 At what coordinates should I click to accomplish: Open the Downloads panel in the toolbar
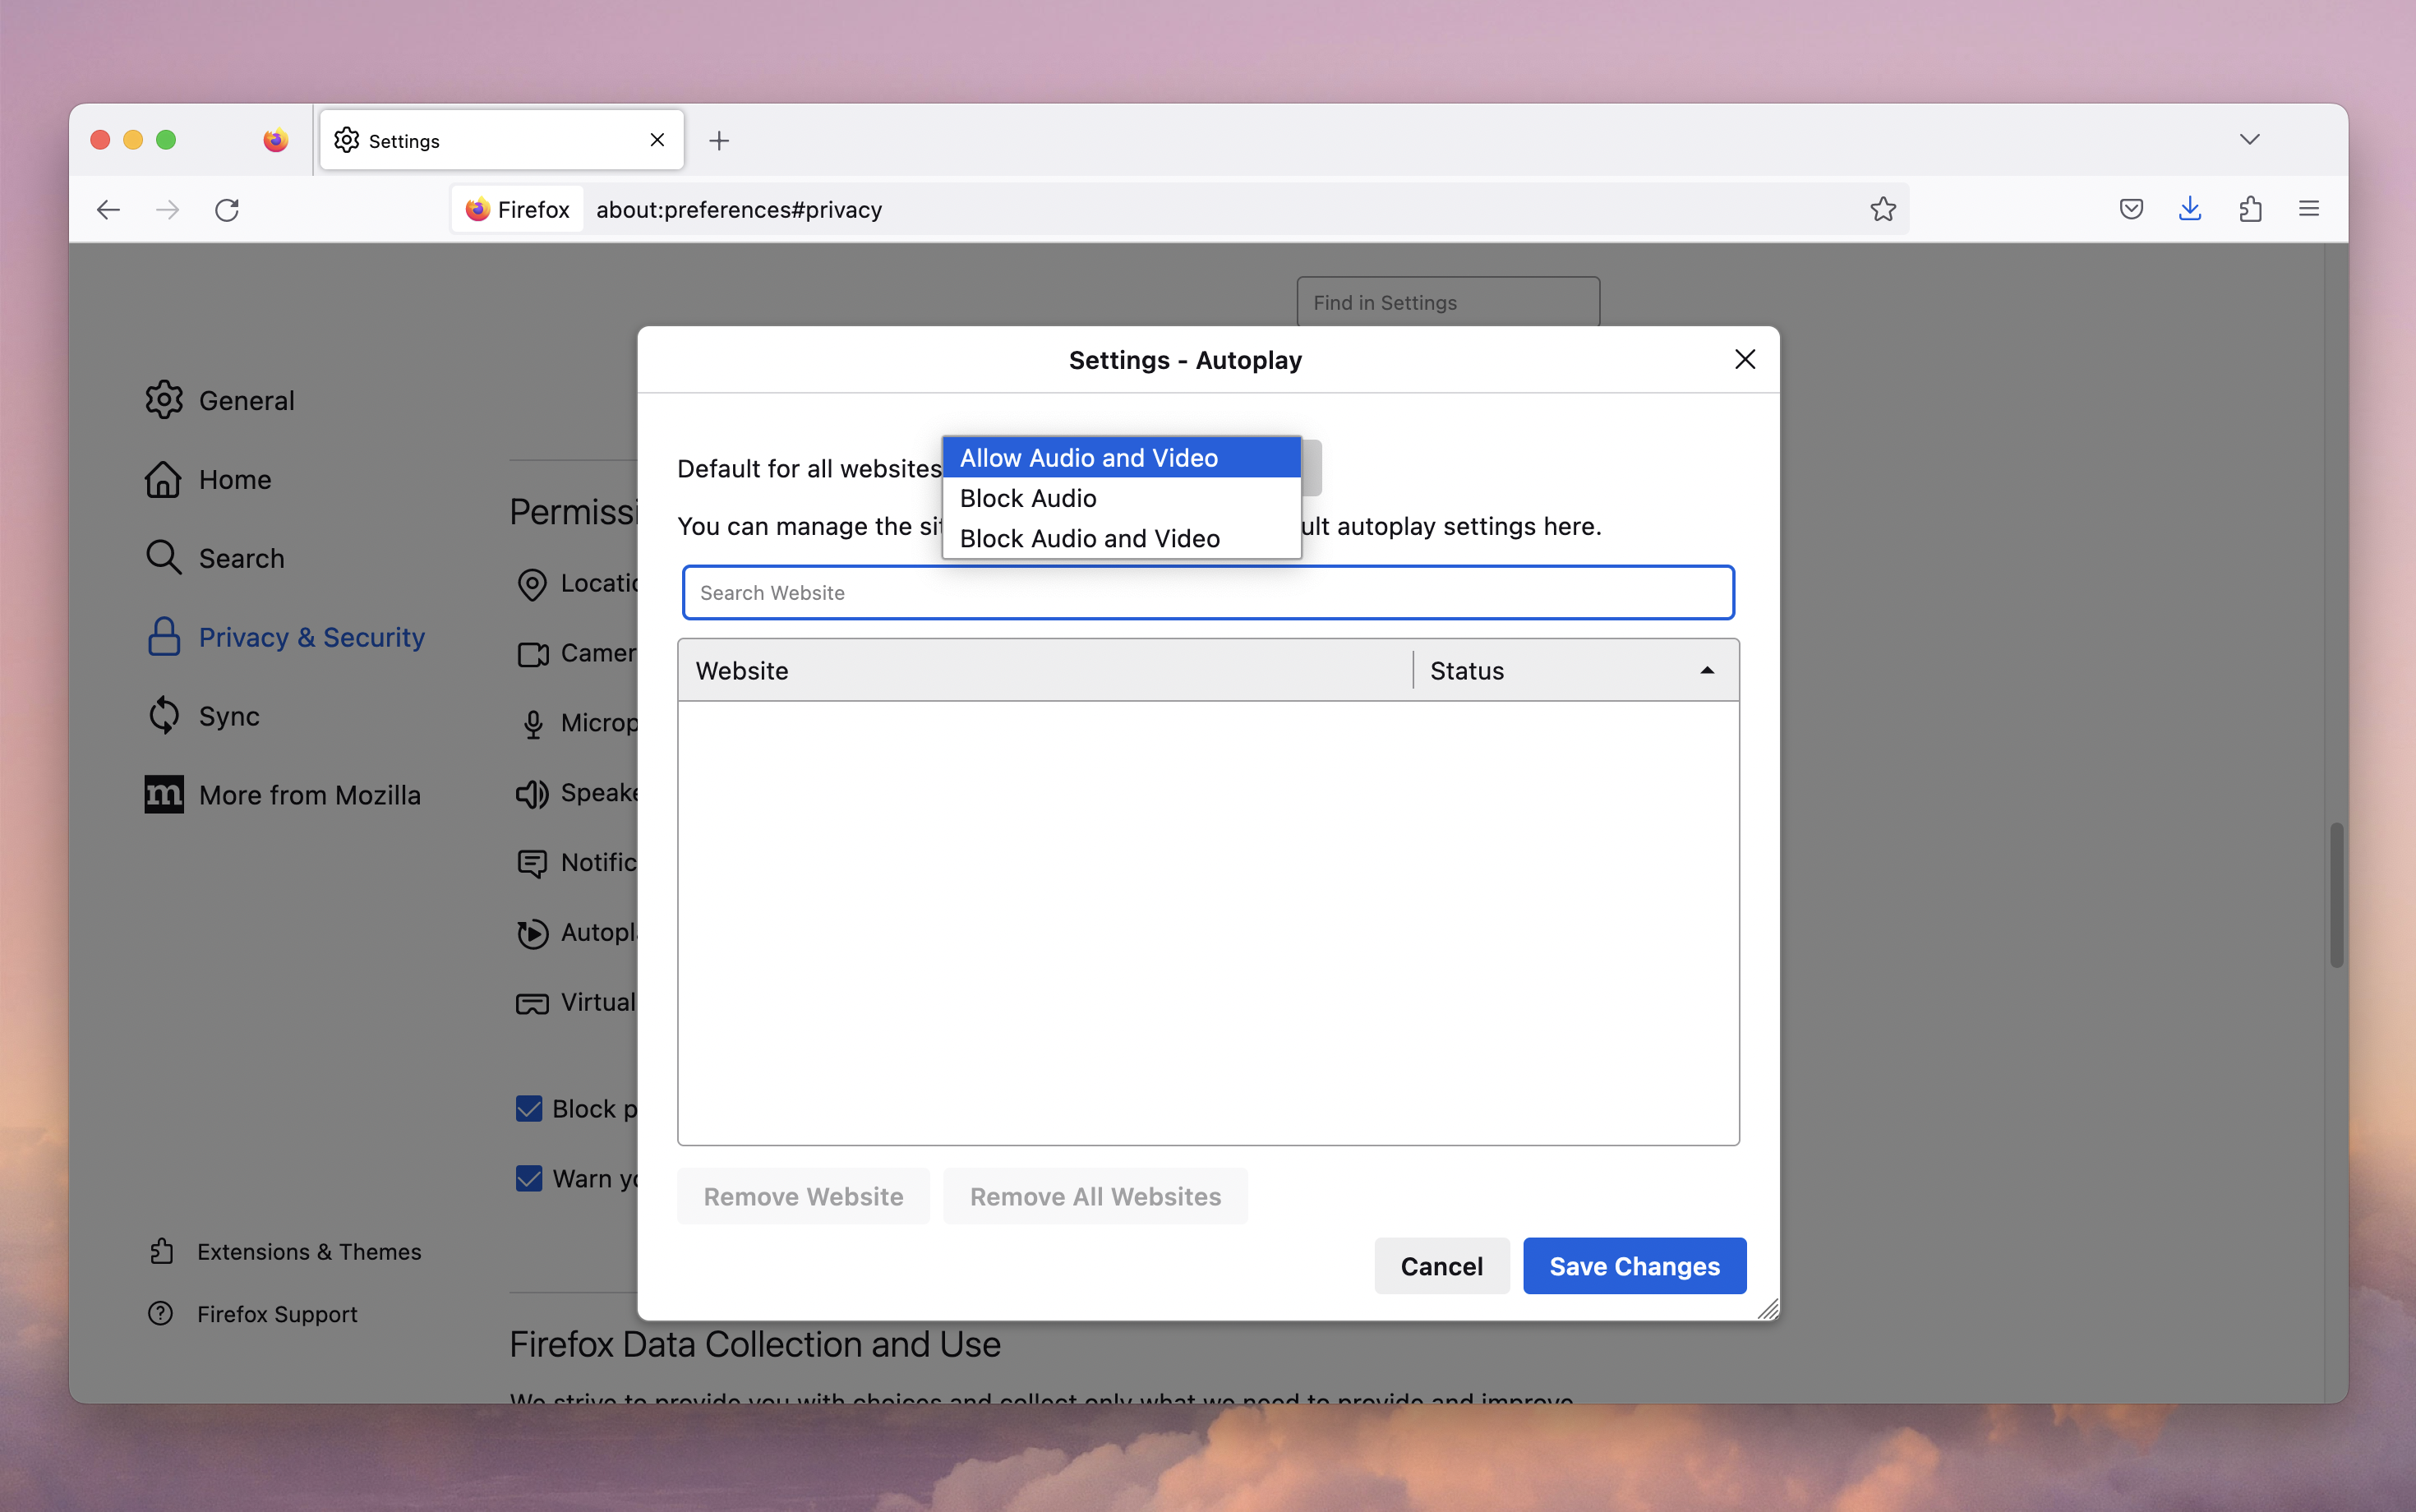pos(2189,208)
